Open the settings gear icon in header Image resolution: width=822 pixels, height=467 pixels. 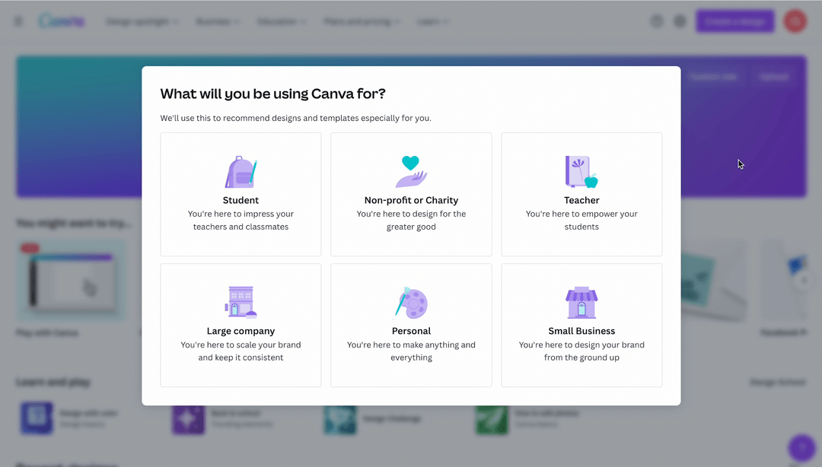680,21
